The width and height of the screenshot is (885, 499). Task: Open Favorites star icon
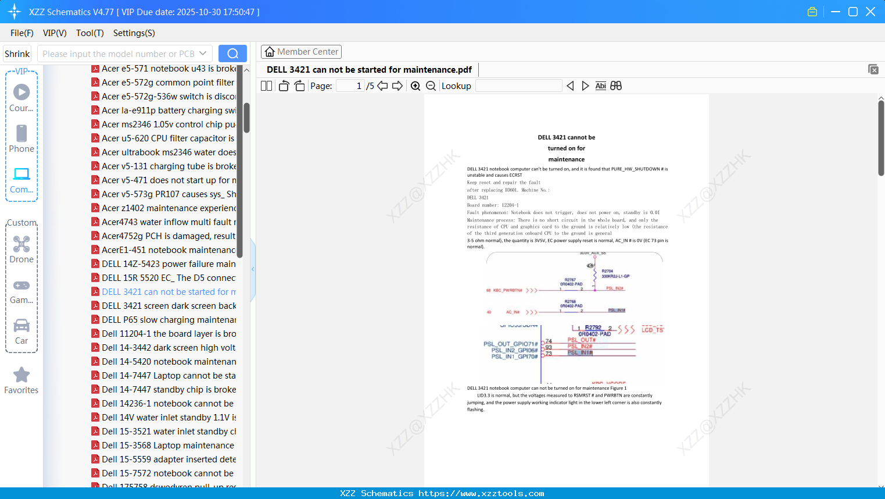[x=22, y=375]
